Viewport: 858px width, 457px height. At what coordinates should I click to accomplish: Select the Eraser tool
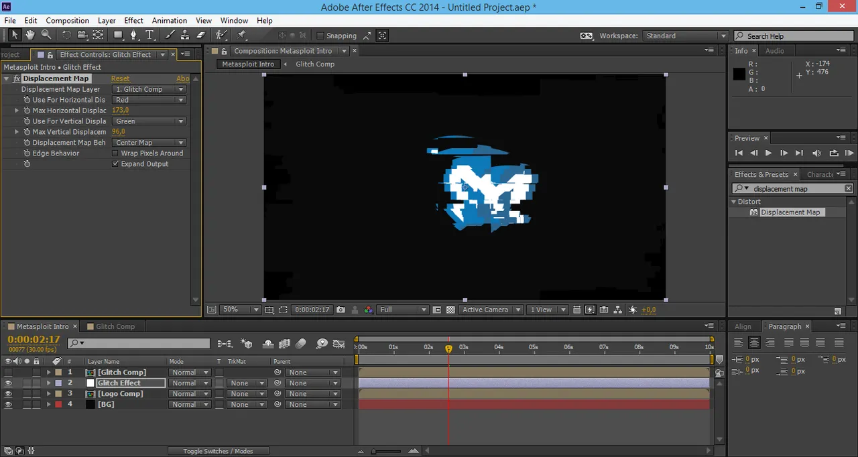[200, 35]
